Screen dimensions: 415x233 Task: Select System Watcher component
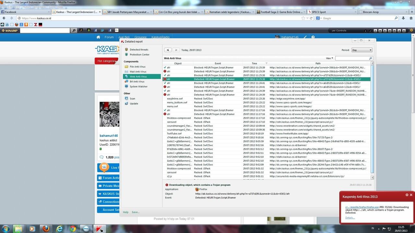click(138, 86)
